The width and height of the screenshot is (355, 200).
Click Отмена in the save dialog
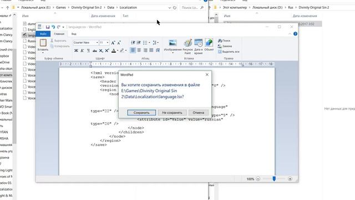pos(199,112)
